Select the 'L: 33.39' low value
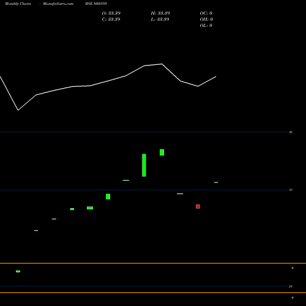Screen dimensions: 306x306 point(160,20)
